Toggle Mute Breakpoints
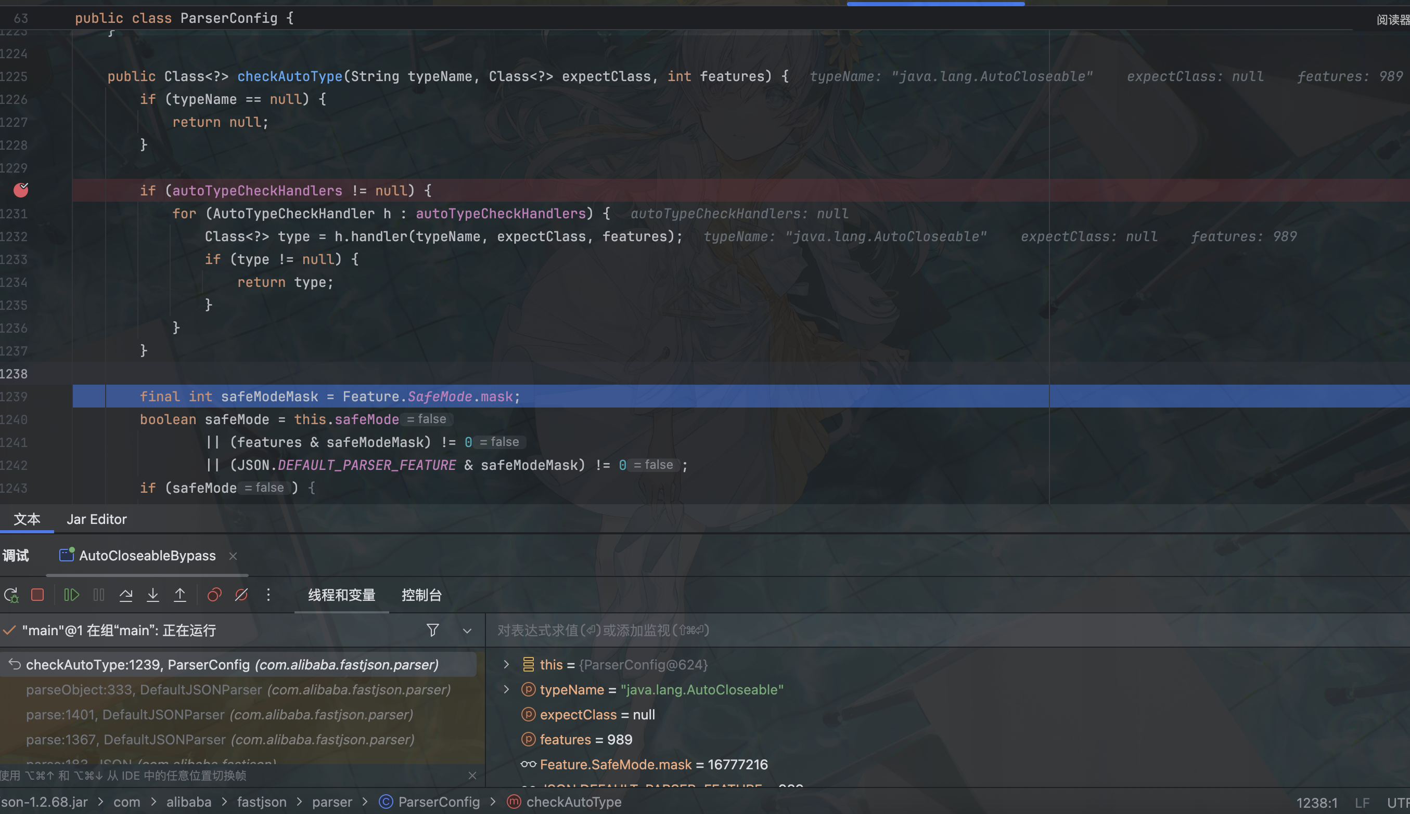The height and width of the screenshot is (814, 1410). (x=241, y=595)
